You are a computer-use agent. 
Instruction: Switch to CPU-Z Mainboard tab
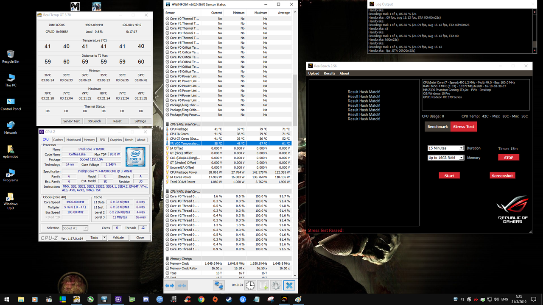[73, 140]
